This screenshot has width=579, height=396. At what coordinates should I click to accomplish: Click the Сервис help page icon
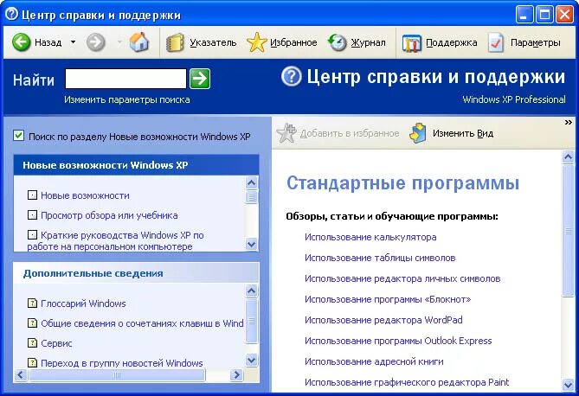pos(33,343)
